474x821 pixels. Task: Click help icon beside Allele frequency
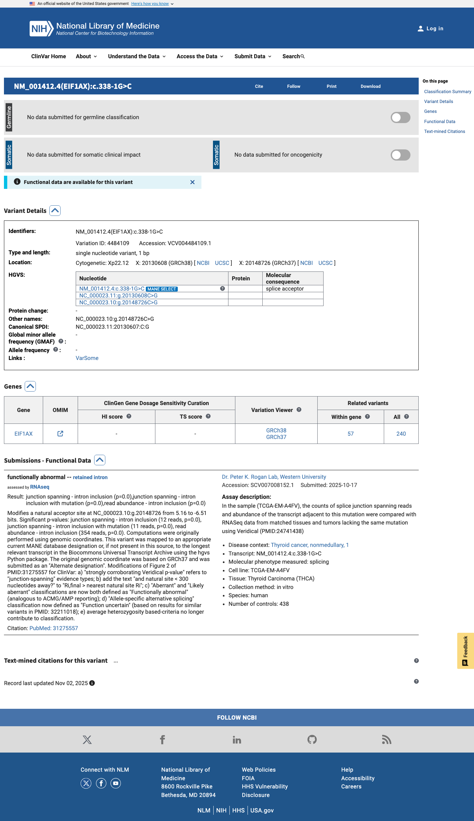[x=56, y=349]
